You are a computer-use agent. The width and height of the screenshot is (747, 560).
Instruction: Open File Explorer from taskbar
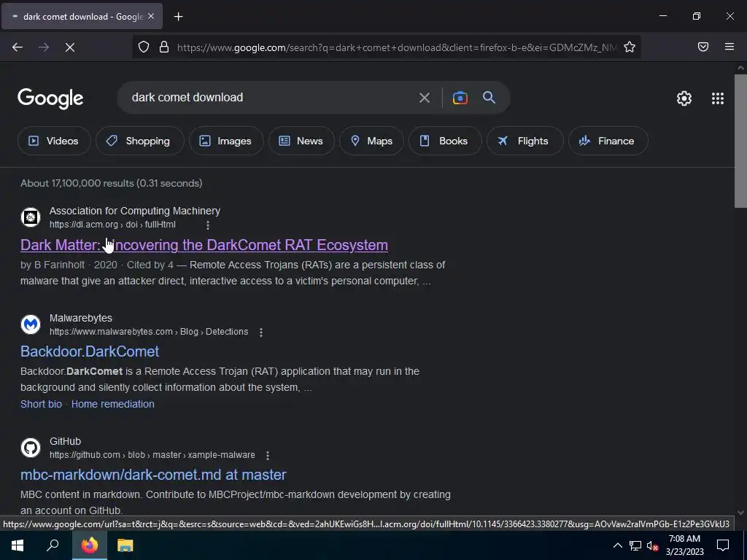point(125,545)
